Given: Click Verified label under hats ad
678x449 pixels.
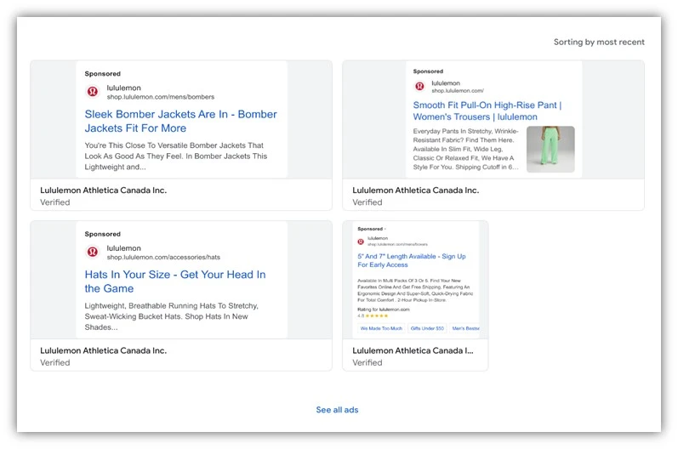Looking at the screenshot, I should pyautogui.click(x=55, y=362).
